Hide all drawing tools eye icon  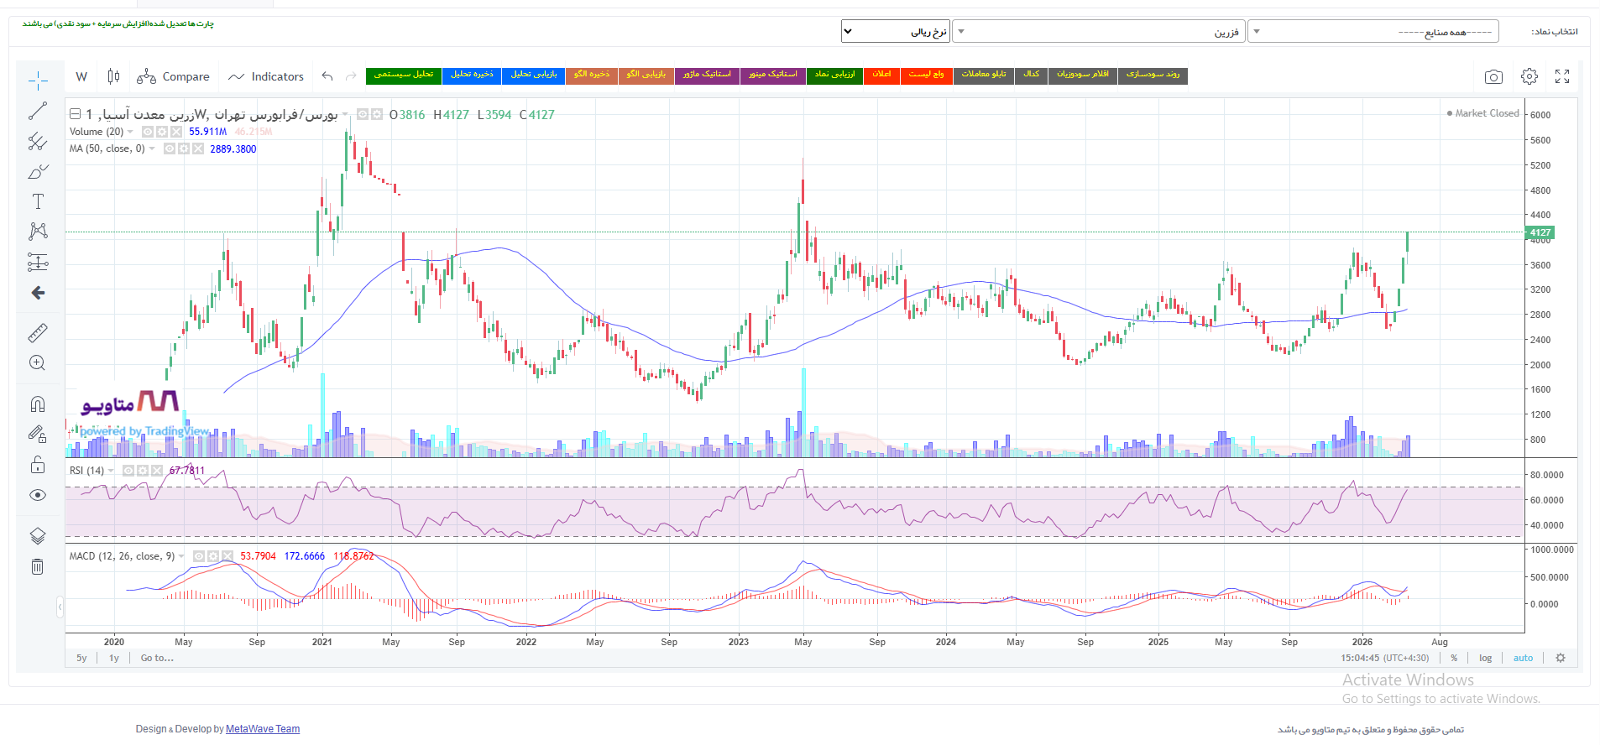(x=38, y=495)
